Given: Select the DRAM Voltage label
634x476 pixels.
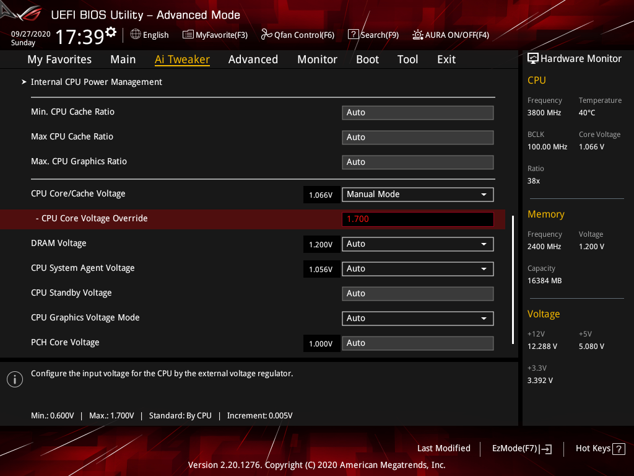Looking at the screenshot, I should click(x=59, y=243).
